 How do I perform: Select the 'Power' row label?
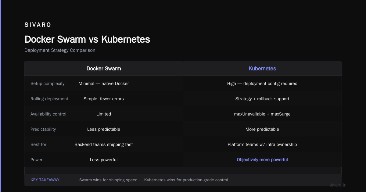click(x=37, y=160)
